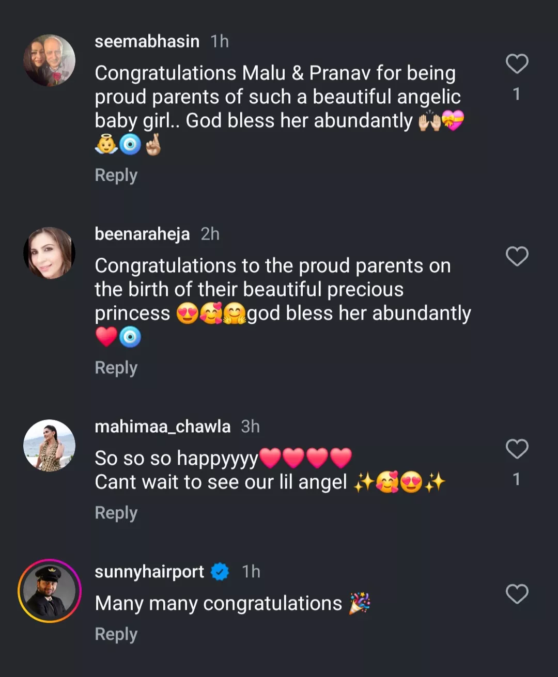Reply to seemabhasin's comment
The image size is (558, 677).
tap(116, 176)
